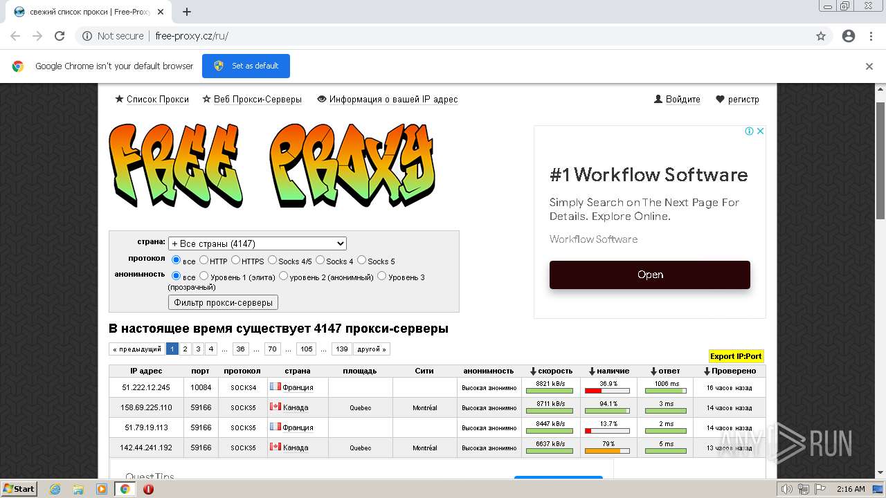886x498 pixels.
Task: Reload the page with the refresh icon
Action: coord(60,36)
